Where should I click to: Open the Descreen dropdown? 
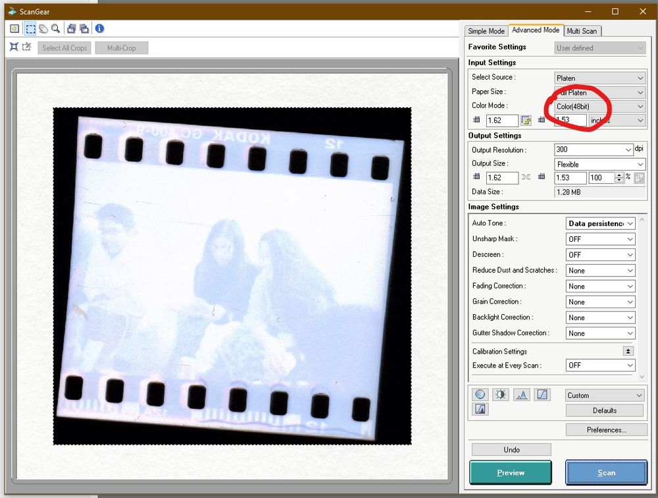tap(601, 255)
